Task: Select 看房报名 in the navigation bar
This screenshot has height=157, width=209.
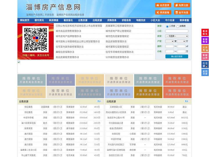Action: pos(68,20)
